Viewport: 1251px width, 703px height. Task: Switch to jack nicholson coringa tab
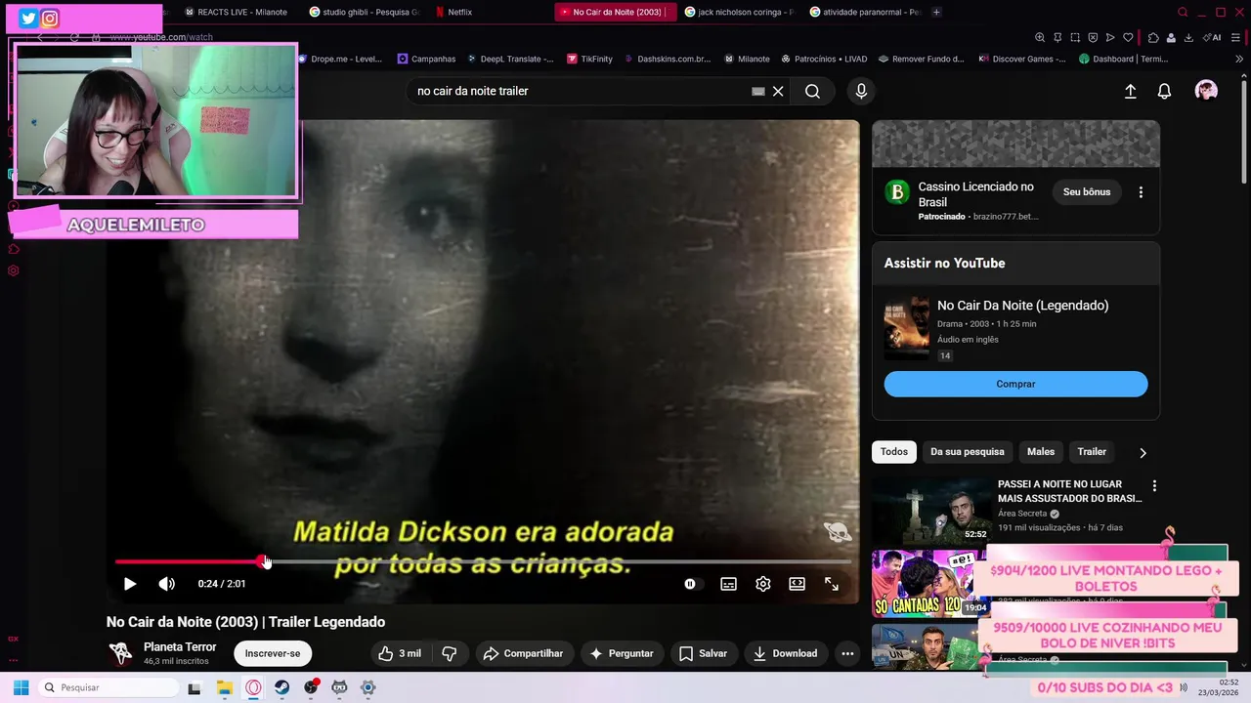click(x=738, y=12)
